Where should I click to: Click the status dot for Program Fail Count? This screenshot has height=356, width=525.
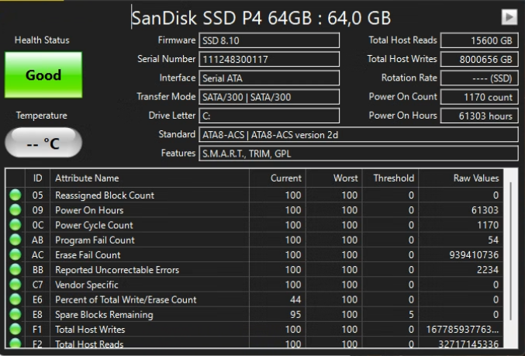pos(16,240)
